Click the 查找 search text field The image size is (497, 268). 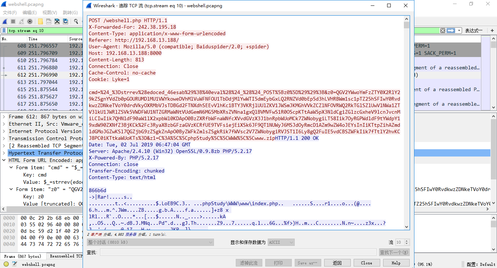[238, 252]
